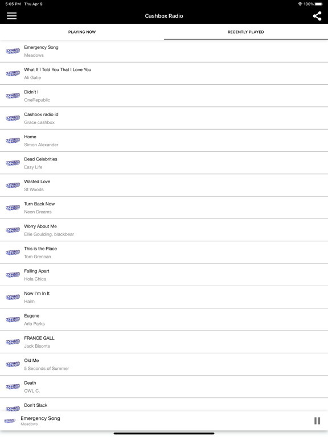Tap the Cashbox radio id row
328x437 pixels.
point(164,118)
